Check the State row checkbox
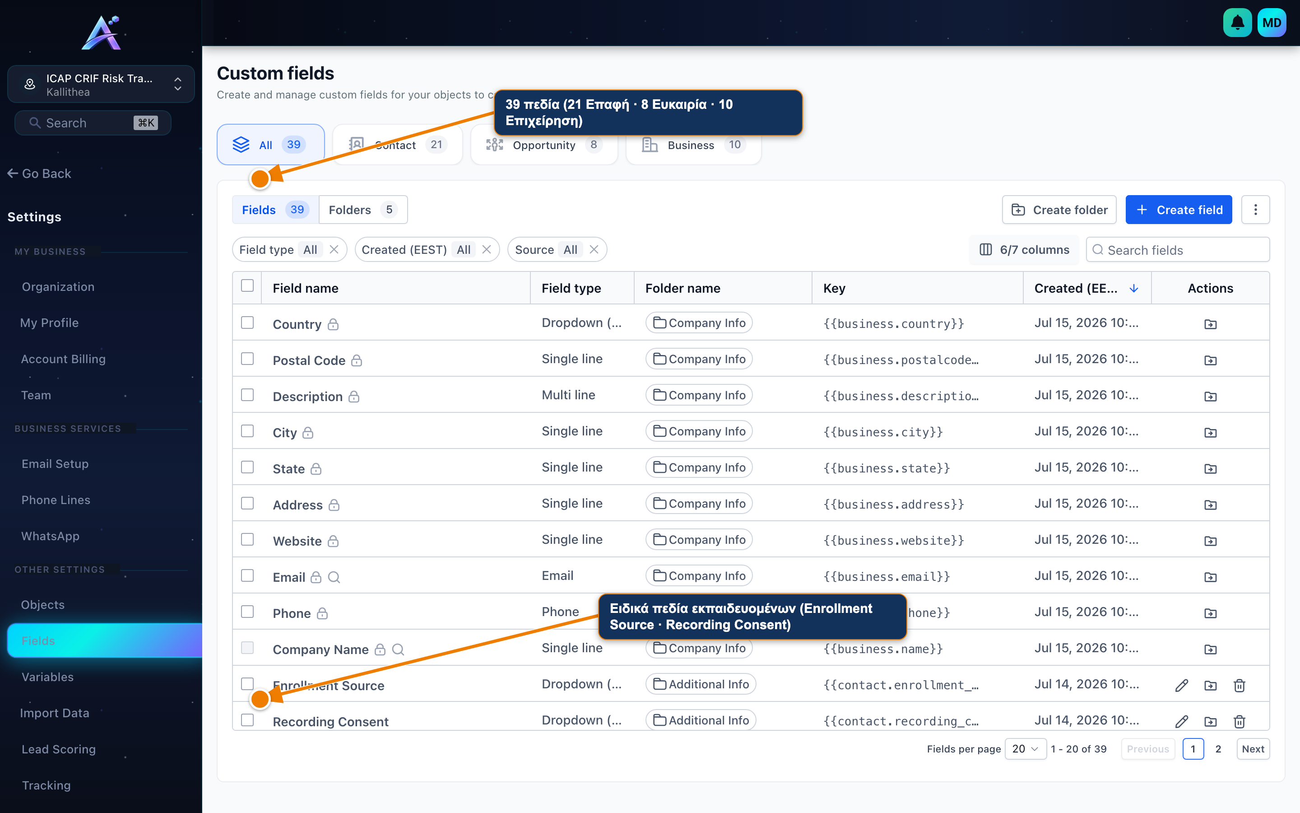The width and height of the screenshot is (1300, 813). [x=247, y=467]
